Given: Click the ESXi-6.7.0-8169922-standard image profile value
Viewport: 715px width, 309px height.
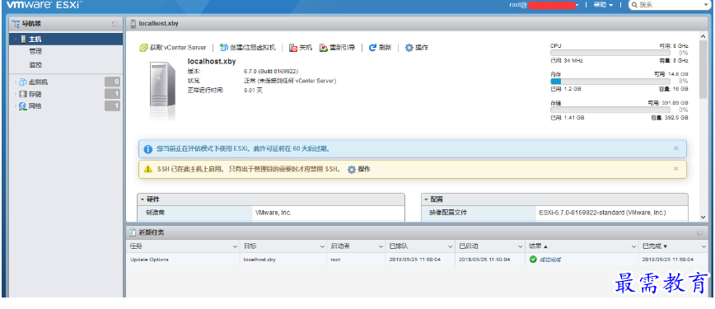Looking at the screenshot, I should pos(602,213).
